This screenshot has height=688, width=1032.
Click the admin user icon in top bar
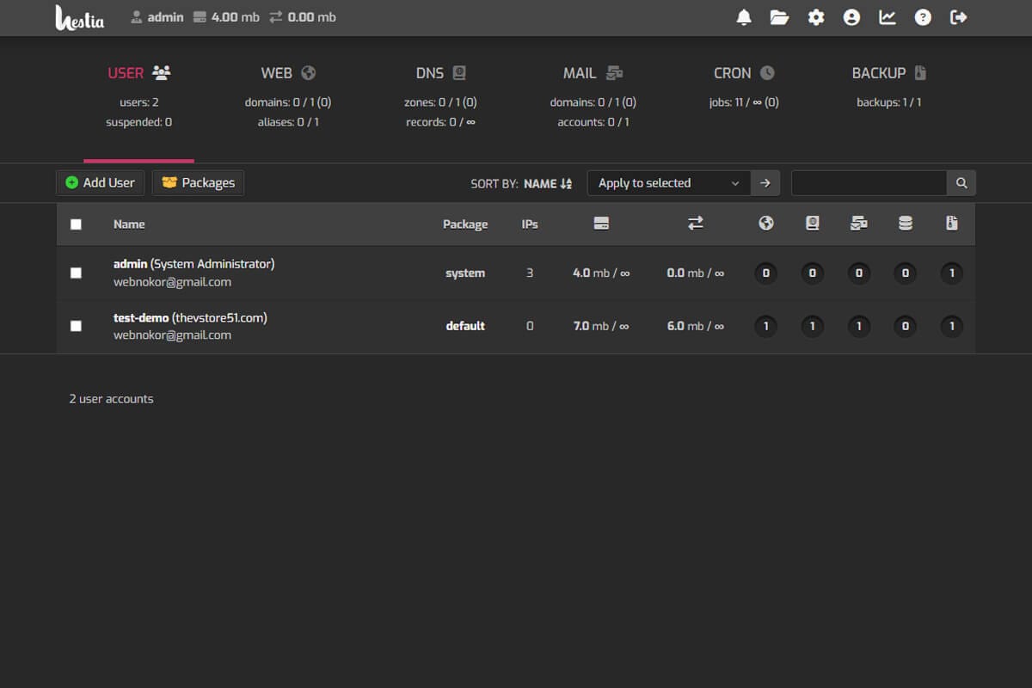[136, 17]
